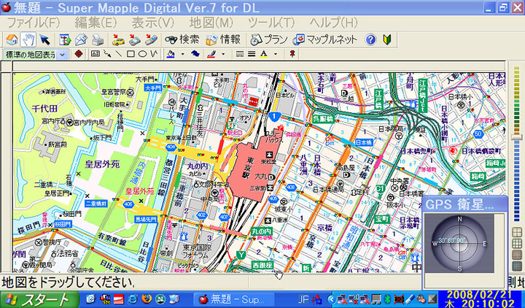The image size is (525, 308).
Task: Open the Home icon in the main toolbar
Action: point(12,39)
